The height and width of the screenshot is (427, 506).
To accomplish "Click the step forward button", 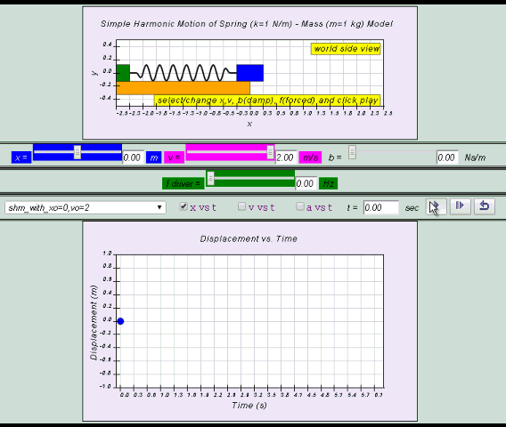I will pyautogui.click(x=460, y=206).
